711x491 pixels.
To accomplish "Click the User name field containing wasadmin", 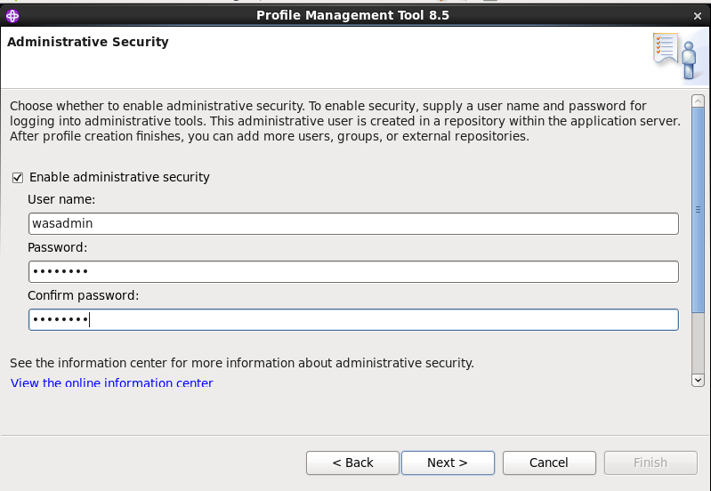I will click(353, 223).
